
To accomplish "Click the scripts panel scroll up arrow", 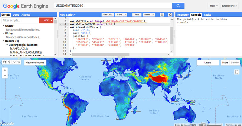I will 55,18.
